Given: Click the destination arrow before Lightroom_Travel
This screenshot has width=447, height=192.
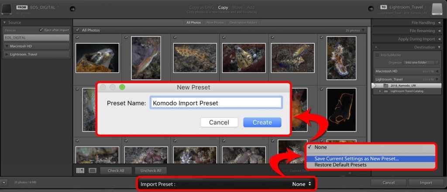Looking at the screenshot, I should pyautogui.click(x=371, y=9).
